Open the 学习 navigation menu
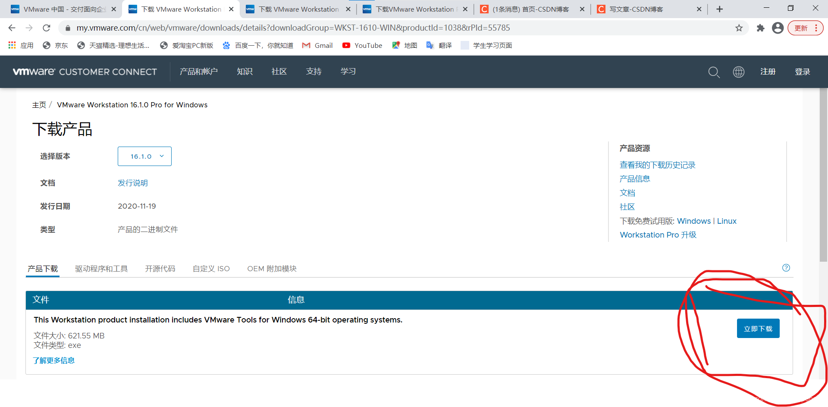Screen dimensions: 828x407 (x=348, y=72)
